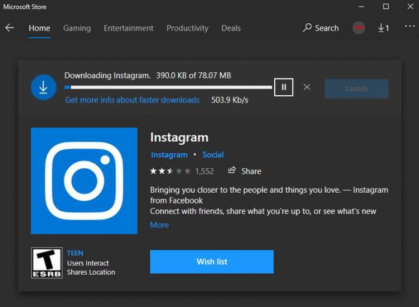This screenshot has height=307, width=419.
Task: Click the Users Interact text
Action: pos(87,263)
